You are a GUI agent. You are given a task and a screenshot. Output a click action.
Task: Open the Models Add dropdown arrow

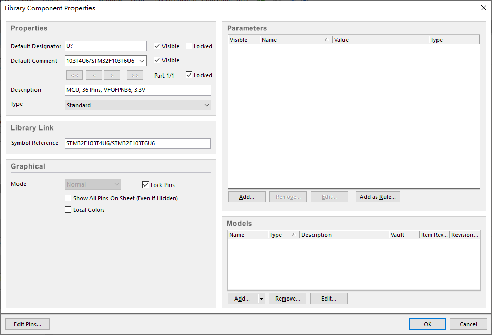point(261,299)
